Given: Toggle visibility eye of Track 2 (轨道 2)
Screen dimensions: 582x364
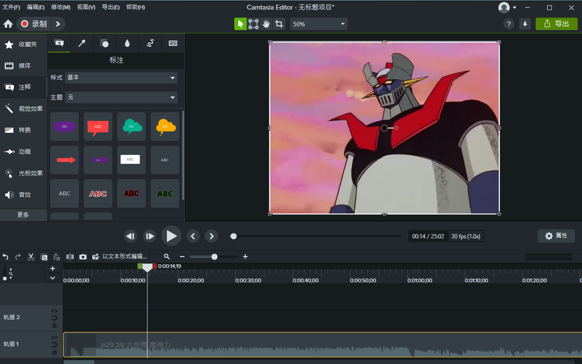Looking at the screenshot, I should point(54,311).
